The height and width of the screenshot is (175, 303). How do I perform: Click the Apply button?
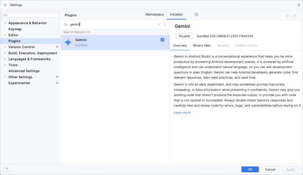click(291, 169)
